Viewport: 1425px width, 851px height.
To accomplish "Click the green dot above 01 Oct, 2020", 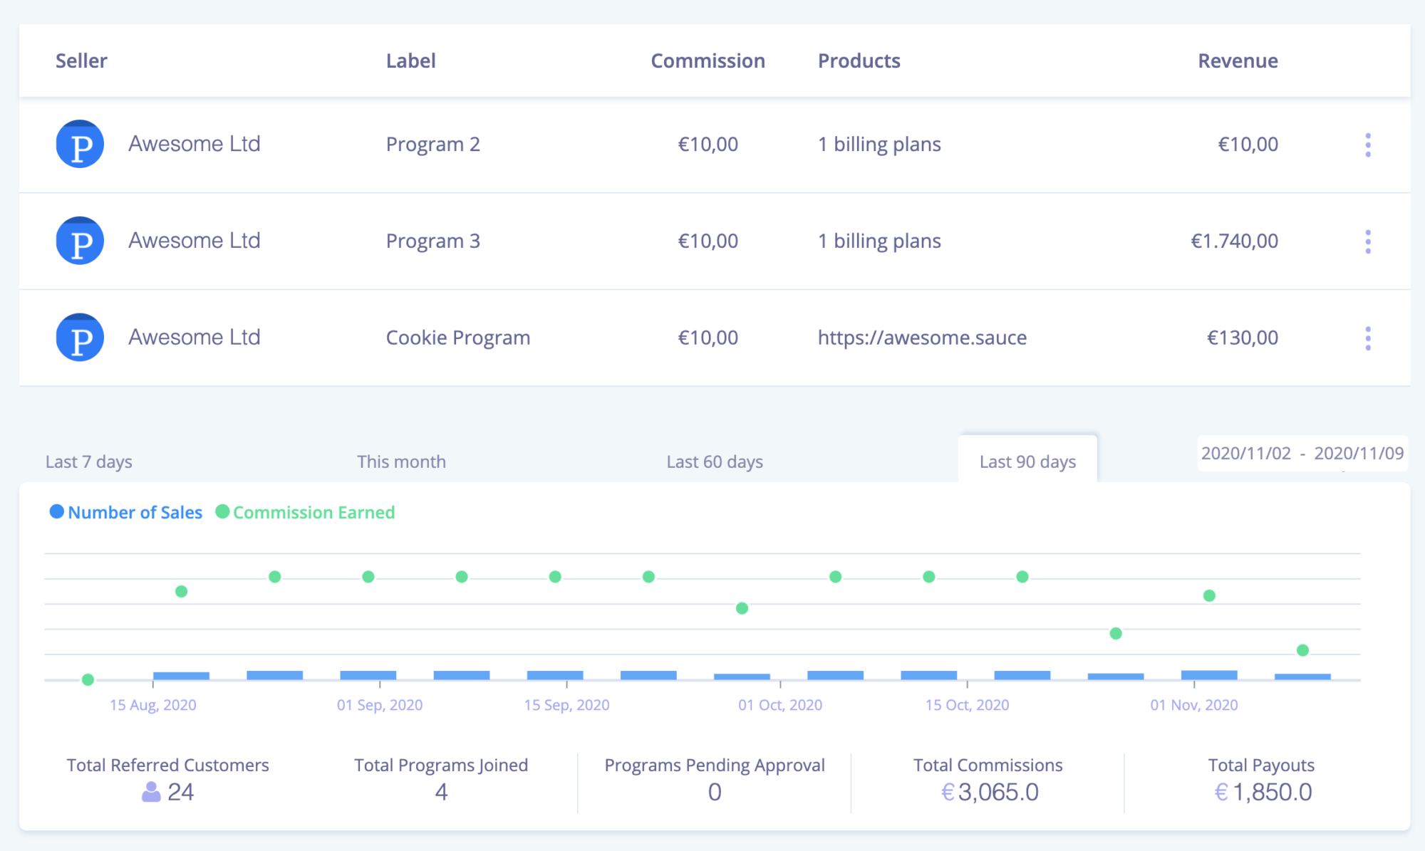I will pos(742,608).
